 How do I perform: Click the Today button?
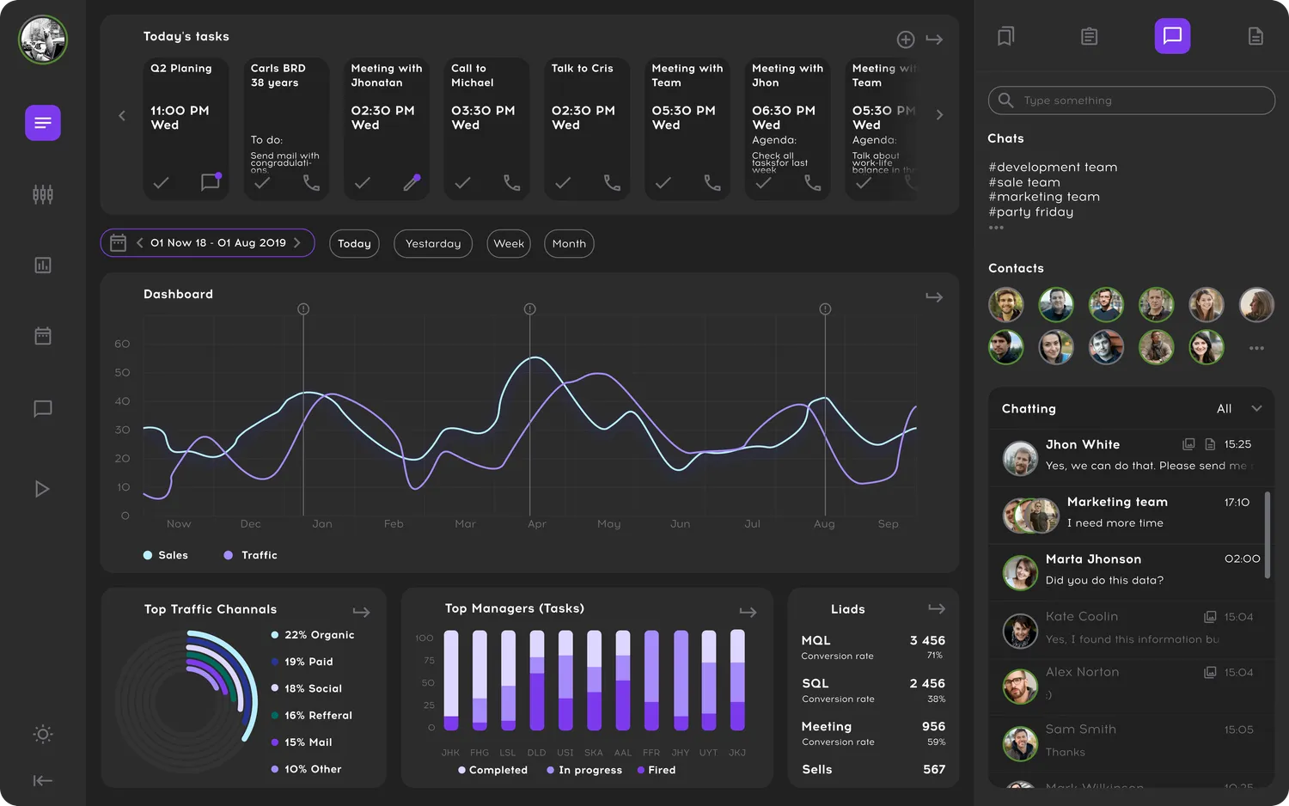tap(354, 243)
